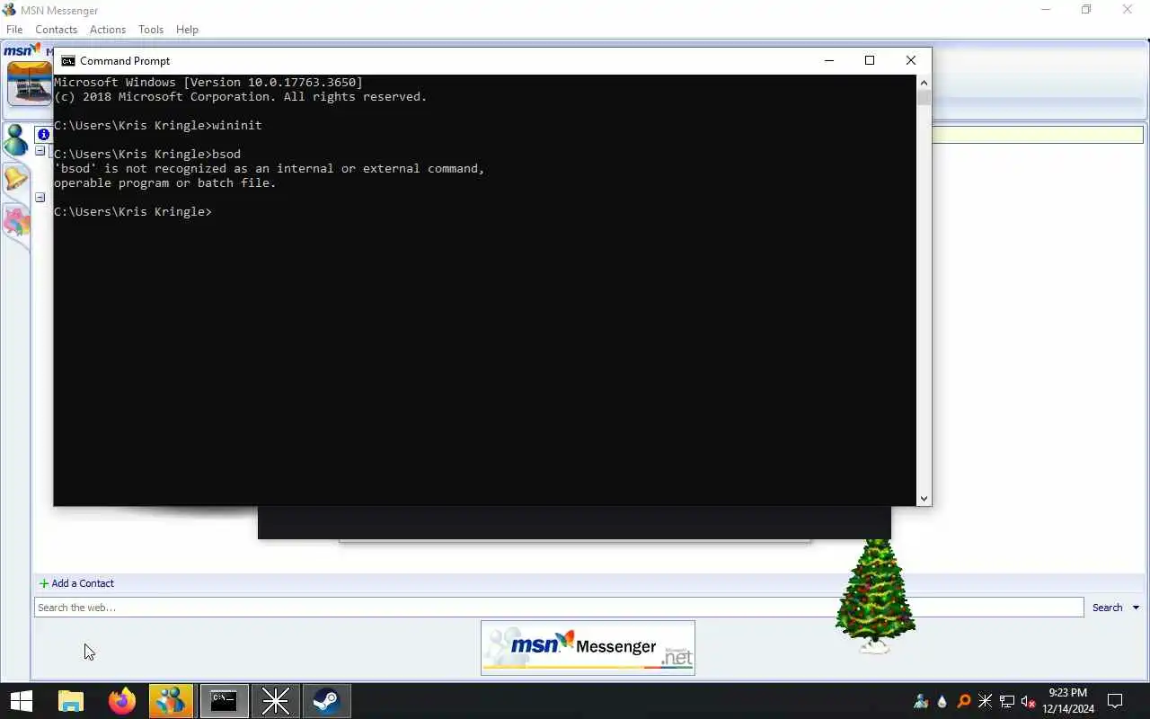1150x719 pixels.
Task: Open File Explorer from the taskbar
Action: [71, 701]
